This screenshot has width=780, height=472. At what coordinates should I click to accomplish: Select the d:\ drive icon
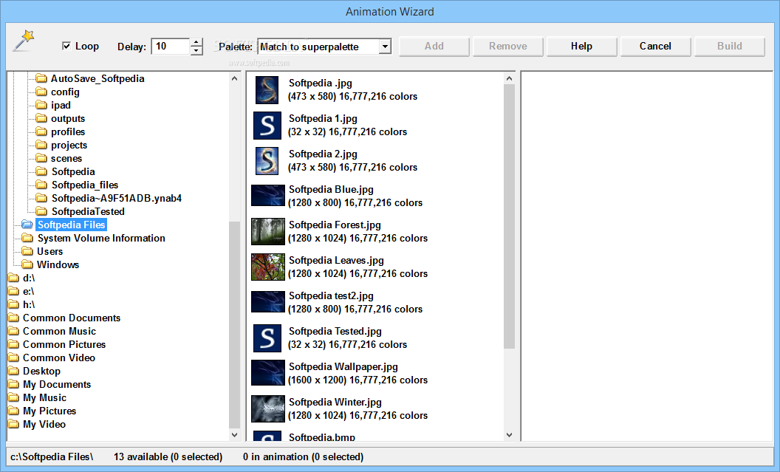click(x=13, y=278)
